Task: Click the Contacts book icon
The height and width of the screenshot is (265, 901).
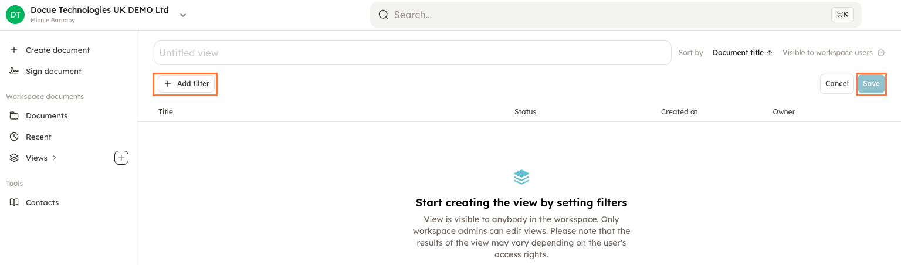Action: click(x=15, y=202)
